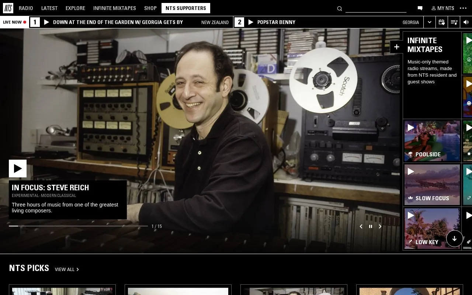Image resolution: width=472 pixels, height=295 pixels.
Task: Open Infinite Mixtapes in top navigation
Action: tap(115, 8)
